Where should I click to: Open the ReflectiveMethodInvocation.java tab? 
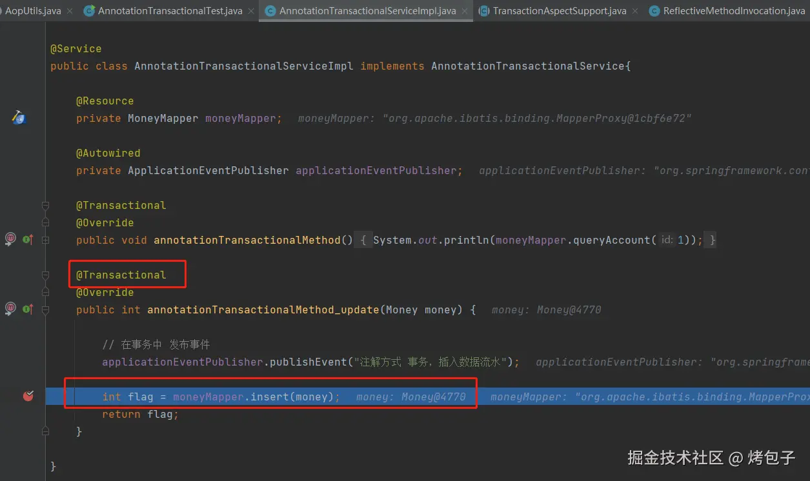734,11
